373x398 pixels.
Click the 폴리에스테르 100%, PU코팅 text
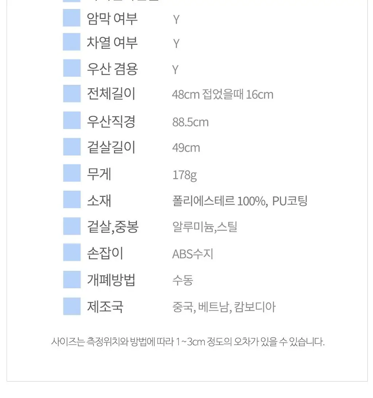[x=240, y=201]
